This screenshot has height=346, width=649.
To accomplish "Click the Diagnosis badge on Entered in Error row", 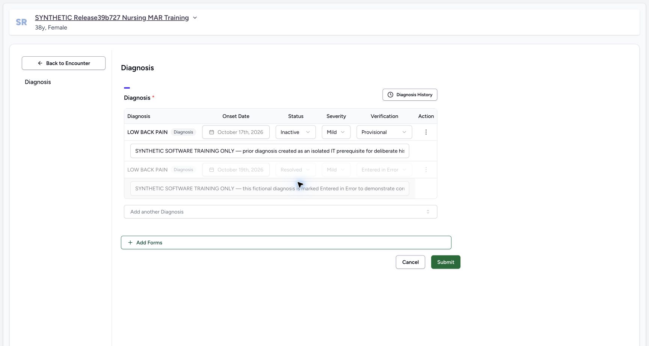I will tap(183, 170).
